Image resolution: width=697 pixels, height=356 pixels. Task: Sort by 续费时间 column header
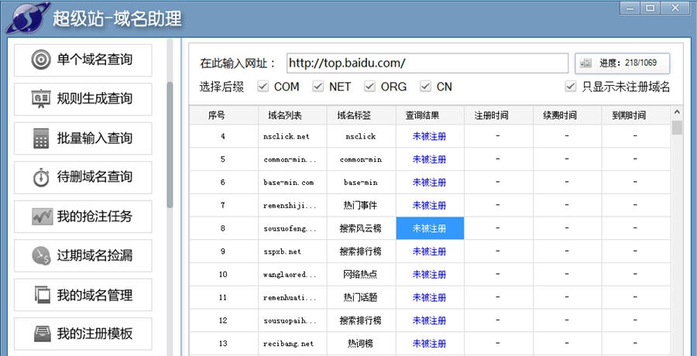tap(567, 115)
